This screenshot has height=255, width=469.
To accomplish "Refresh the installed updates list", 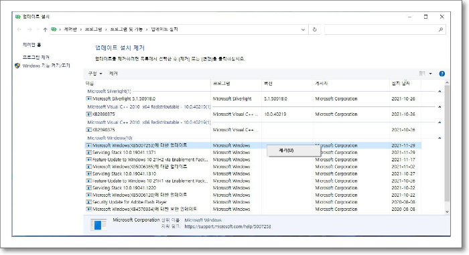I will (314, 29).
